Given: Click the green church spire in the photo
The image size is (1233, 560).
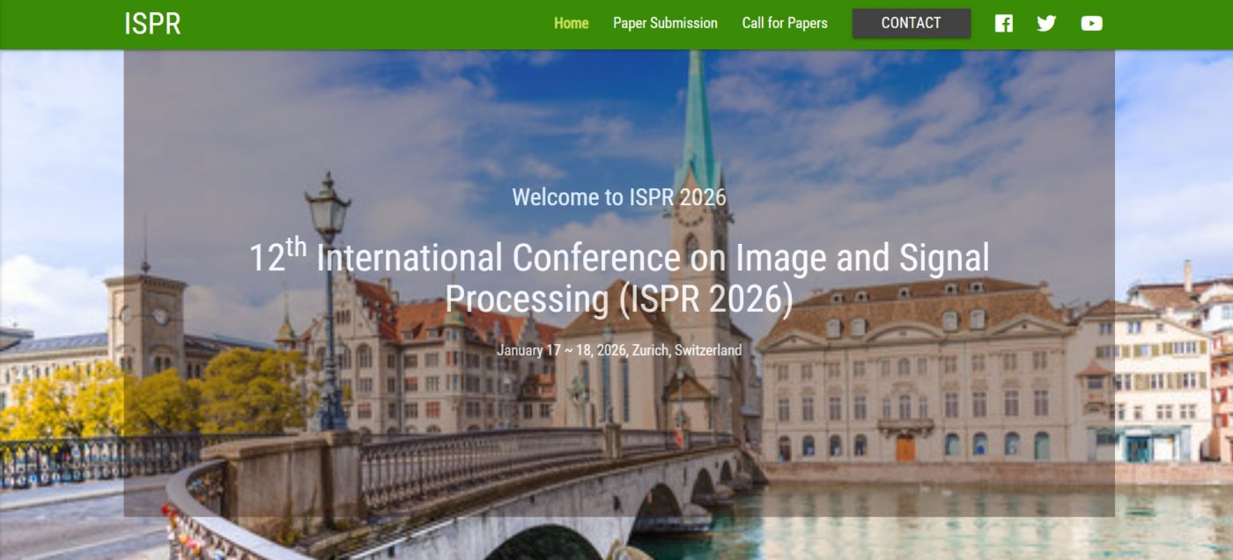Looking at the screenshot, I should point(698,123).
